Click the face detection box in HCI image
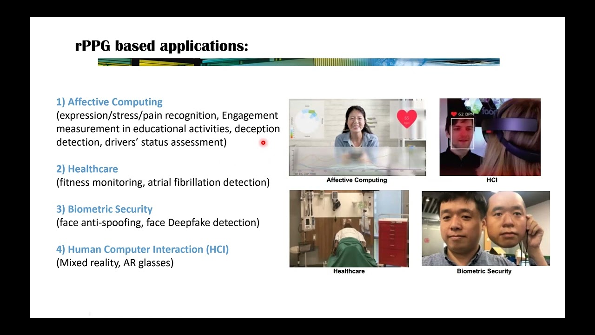Viewport: 595px width, 335px height. pos(462,134)
